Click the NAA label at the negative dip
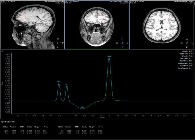This screenshot has height=140, width=195. click(83, 107)
